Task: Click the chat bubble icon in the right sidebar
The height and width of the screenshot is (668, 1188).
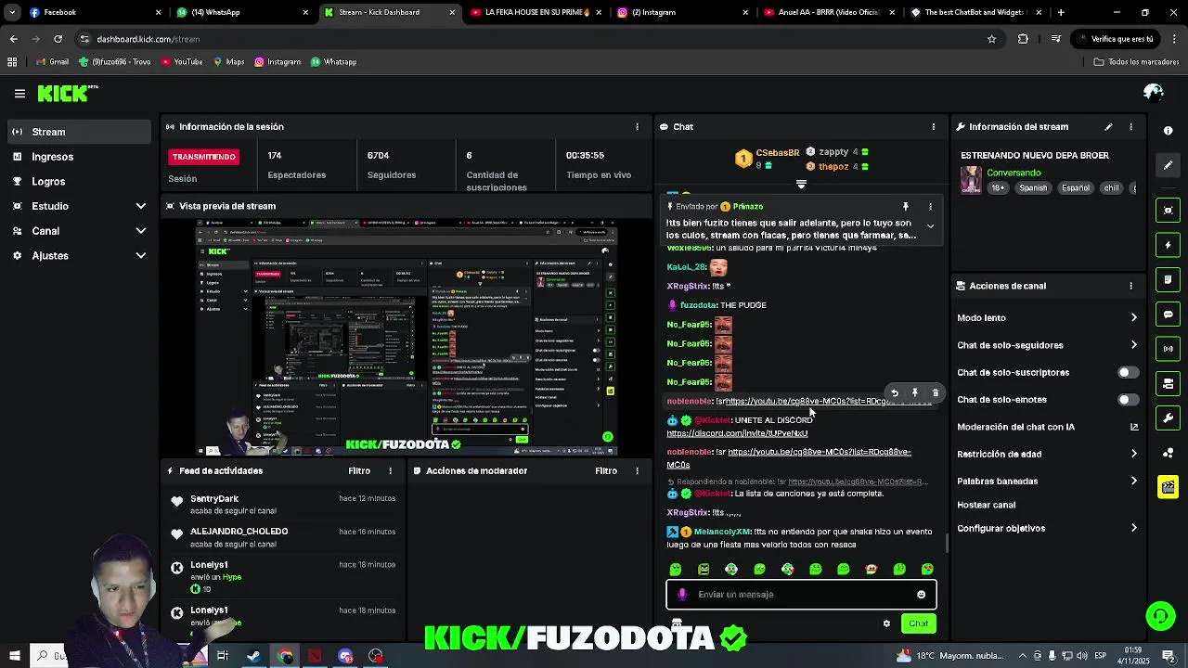Action: point(1169,315)
